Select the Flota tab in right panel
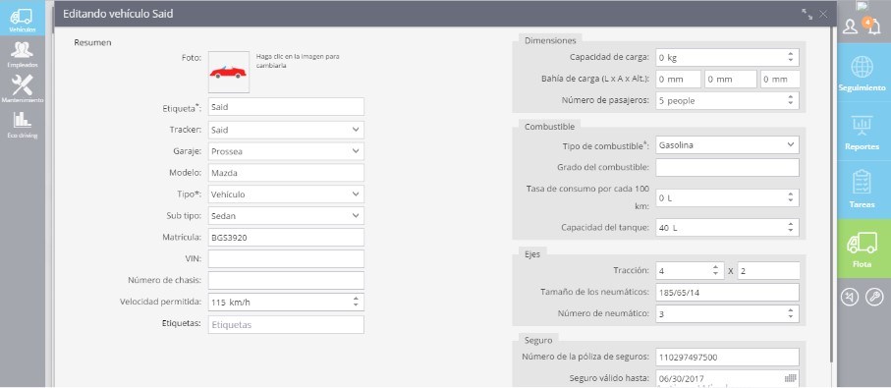The width and height of the screenshot is (891, 388). (862, 249)
